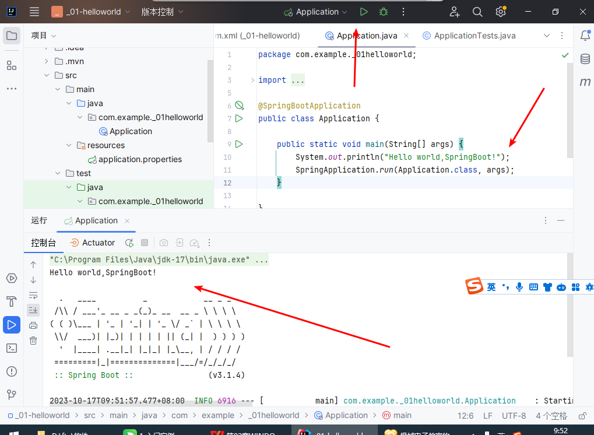Screen dimensions: 594x435
Task: Toggle the file read-only lock in the status bar
Action: point(583,416)
